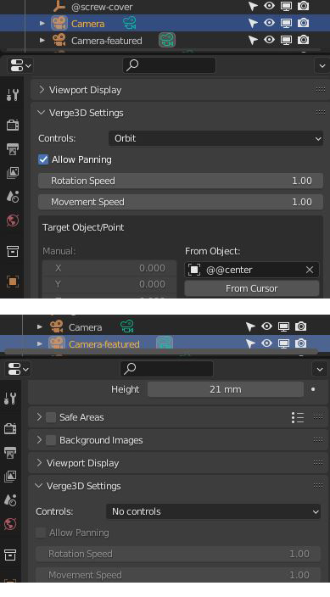
Task: Clear the @@center target object
Action: (310, 270)
